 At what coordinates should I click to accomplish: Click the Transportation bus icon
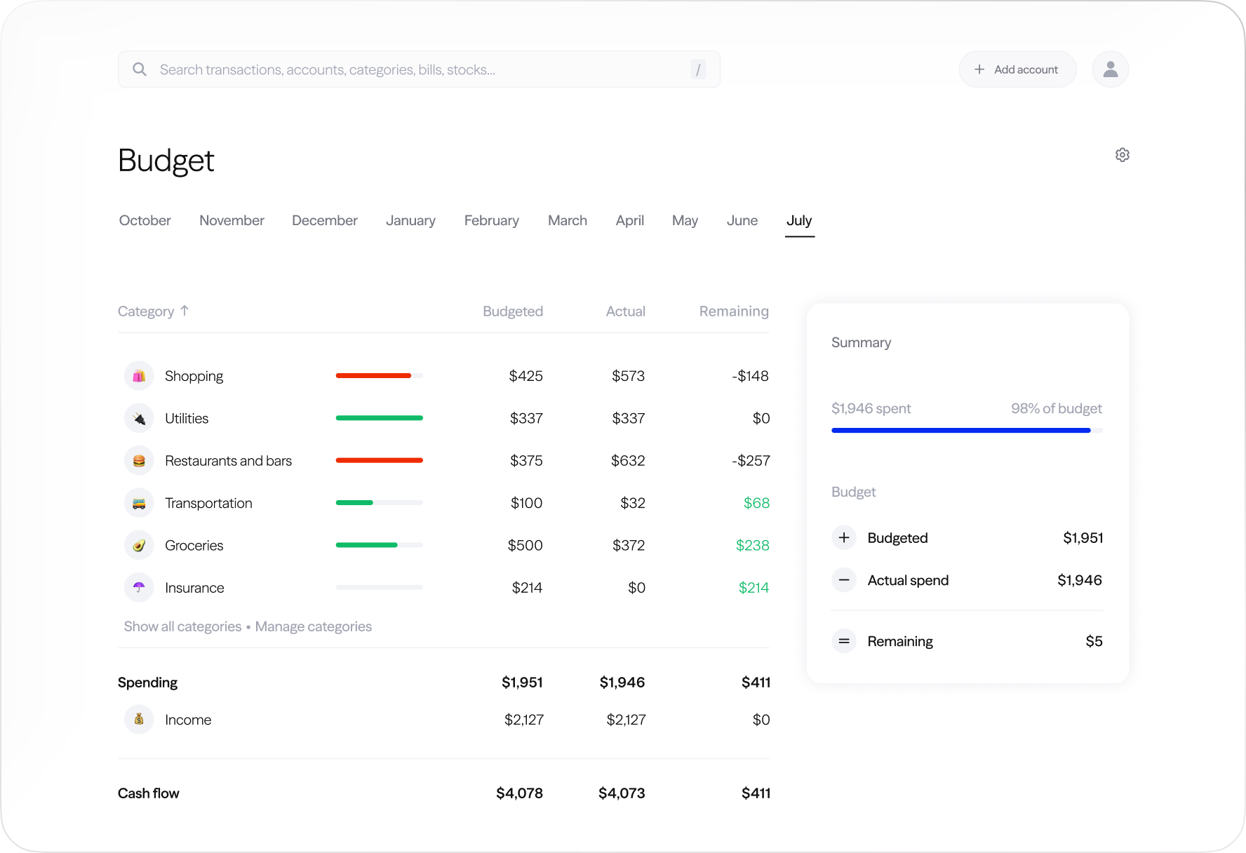point(139,503)
